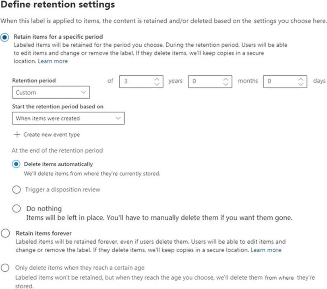Expand the When items were created dropdown
This screenshot has width=327, height=289.
pyautogui.click(x=68, y=119)
